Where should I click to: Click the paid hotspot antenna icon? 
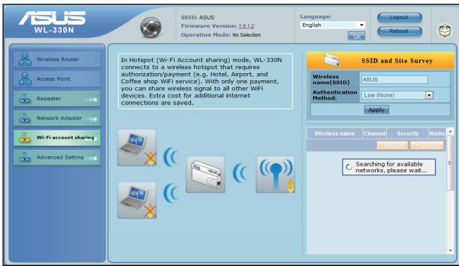[276, 175]
